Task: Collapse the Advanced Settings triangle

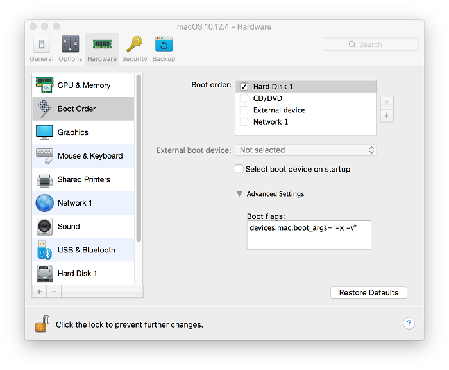Action: (239, 193)
